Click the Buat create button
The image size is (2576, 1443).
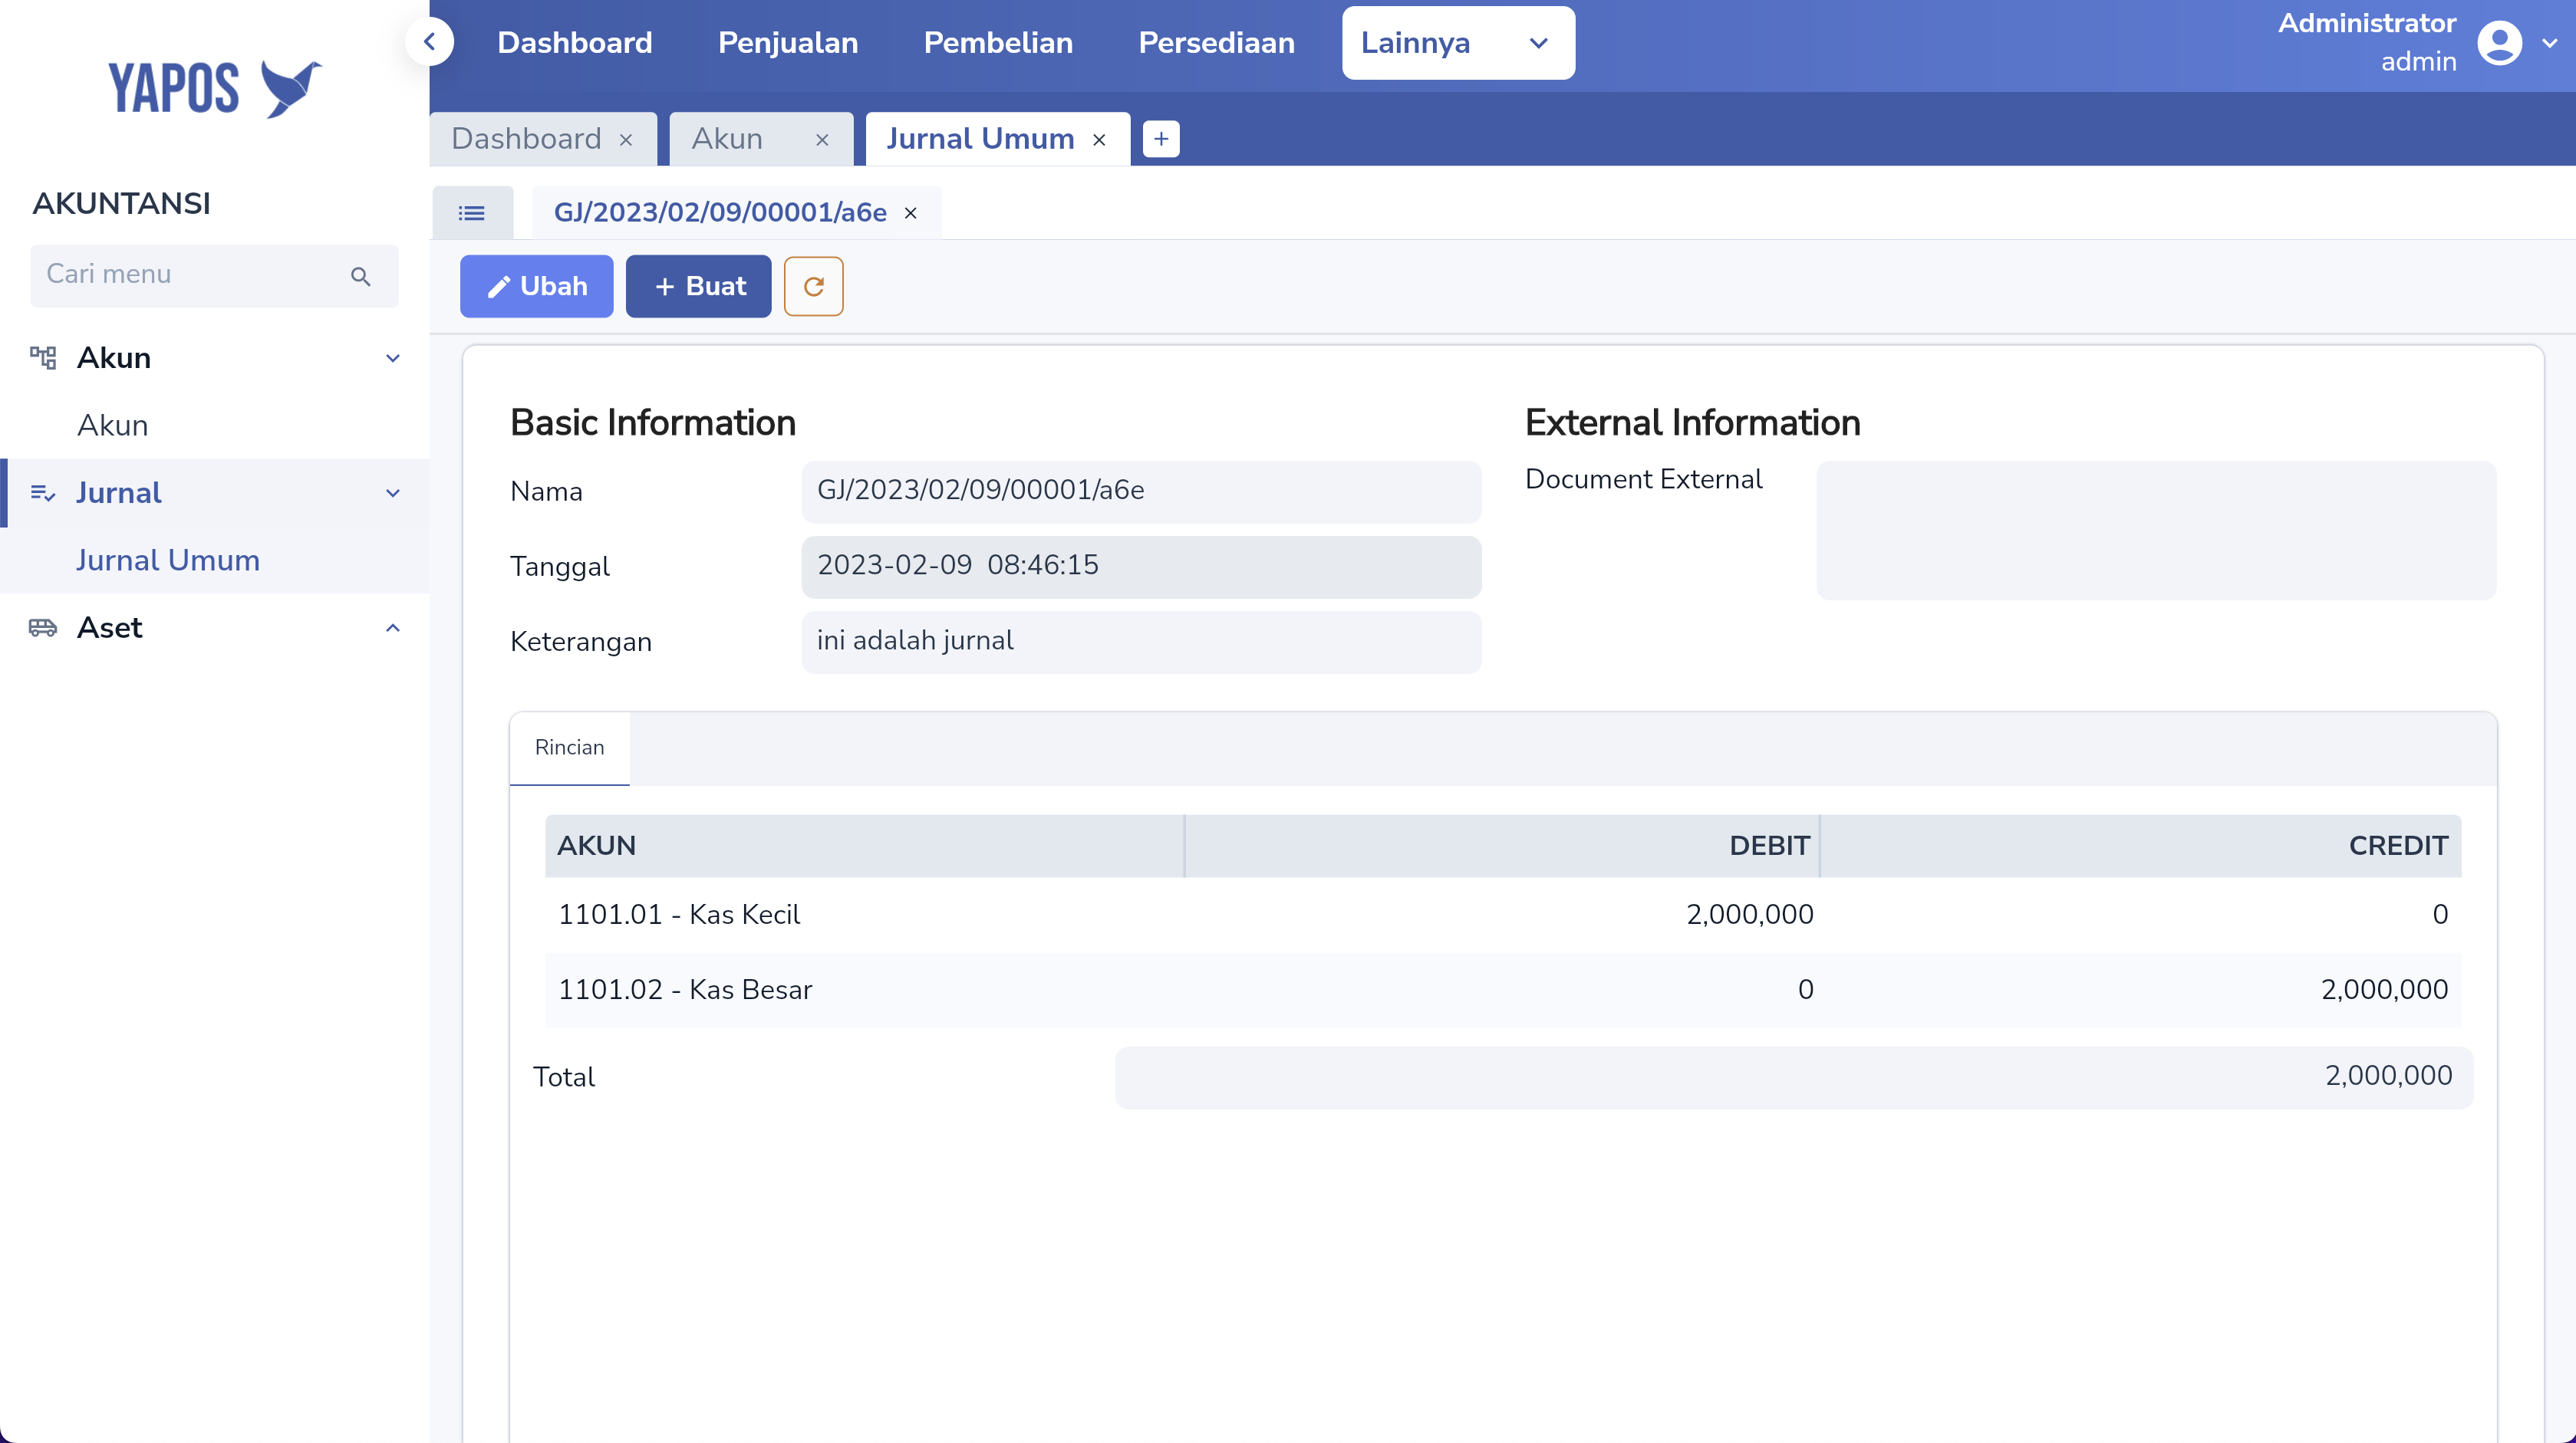pyautogui.click(x=698, y=287)
